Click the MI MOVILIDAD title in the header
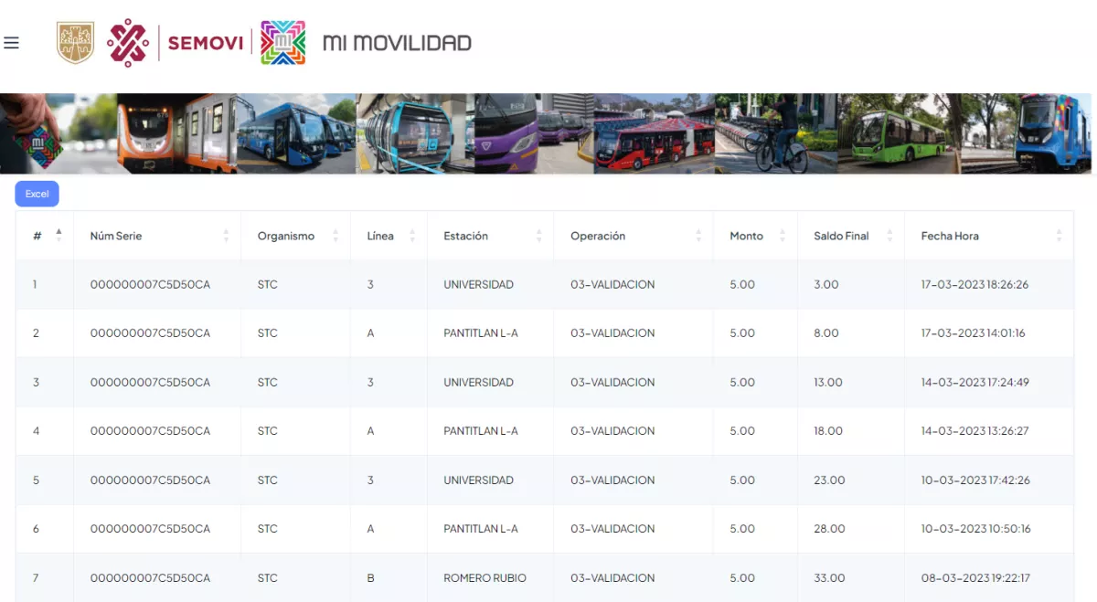The image size is (1097, 602). click(x=397, y=41)
